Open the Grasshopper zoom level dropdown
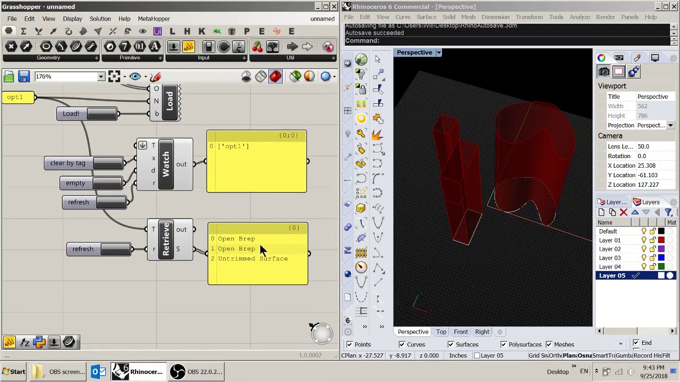Viewport: 680px width, 382px height. point(101,76)
